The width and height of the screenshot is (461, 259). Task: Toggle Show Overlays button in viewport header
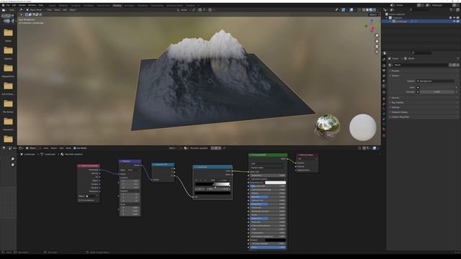(x=352, y=9)
